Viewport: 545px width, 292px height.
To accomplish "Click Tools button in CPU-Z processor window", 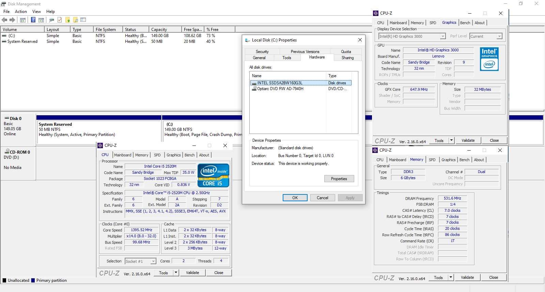I will point(163,273).
